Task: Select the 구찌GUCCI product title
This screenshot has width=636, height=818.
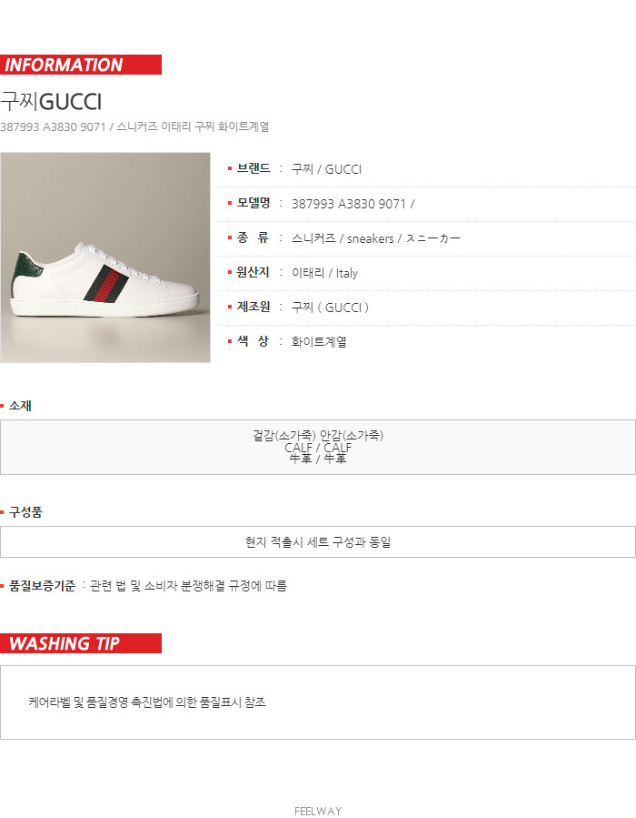Action: tap(51, 101)
